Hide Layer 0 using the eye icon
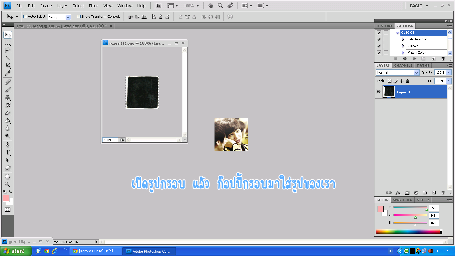The image size is (455, 256). point(379,92)
